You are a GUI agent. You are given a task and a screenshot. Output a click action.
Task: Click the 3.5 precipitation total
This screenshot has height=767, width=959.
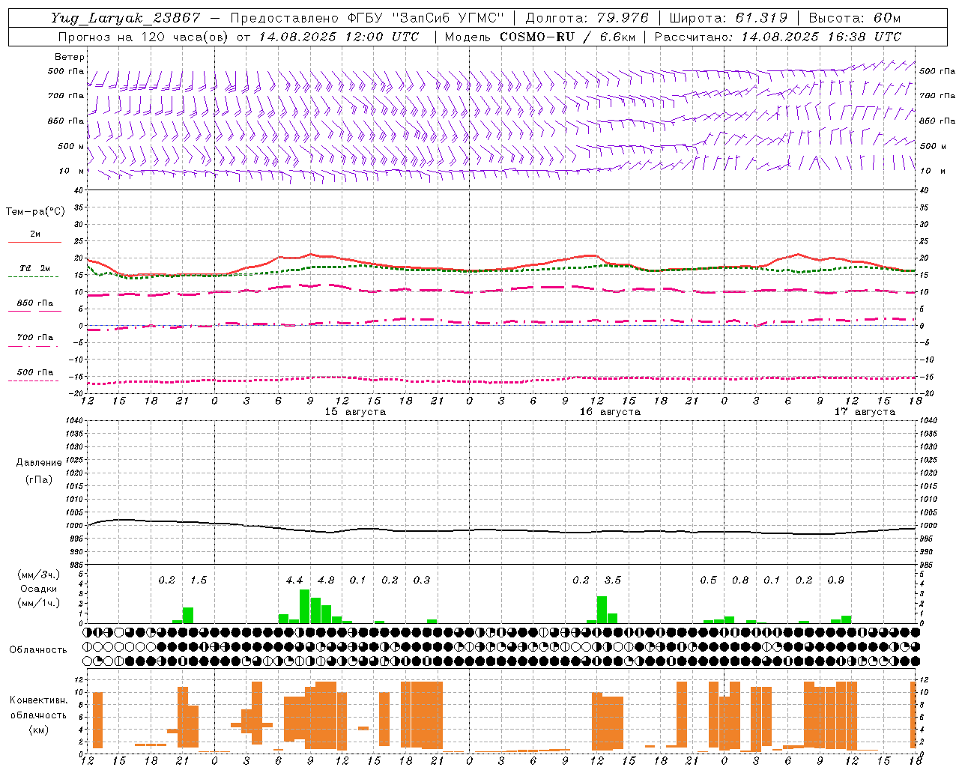[x=613, y=580]
